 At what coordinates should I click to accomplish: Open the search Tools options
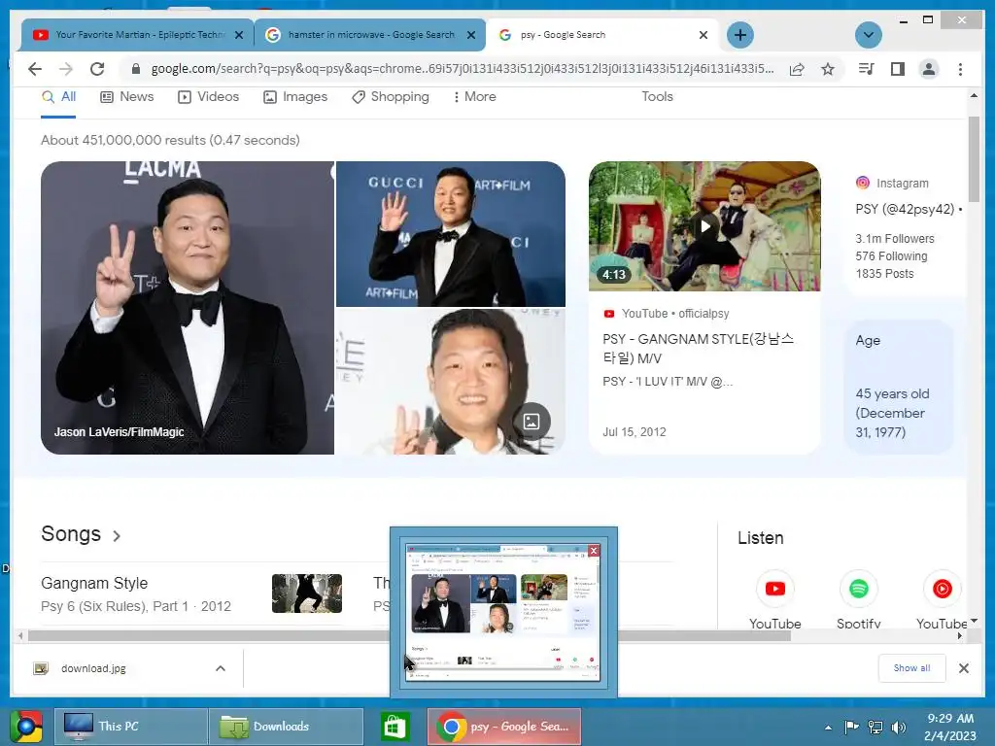[x=657, y=97]
